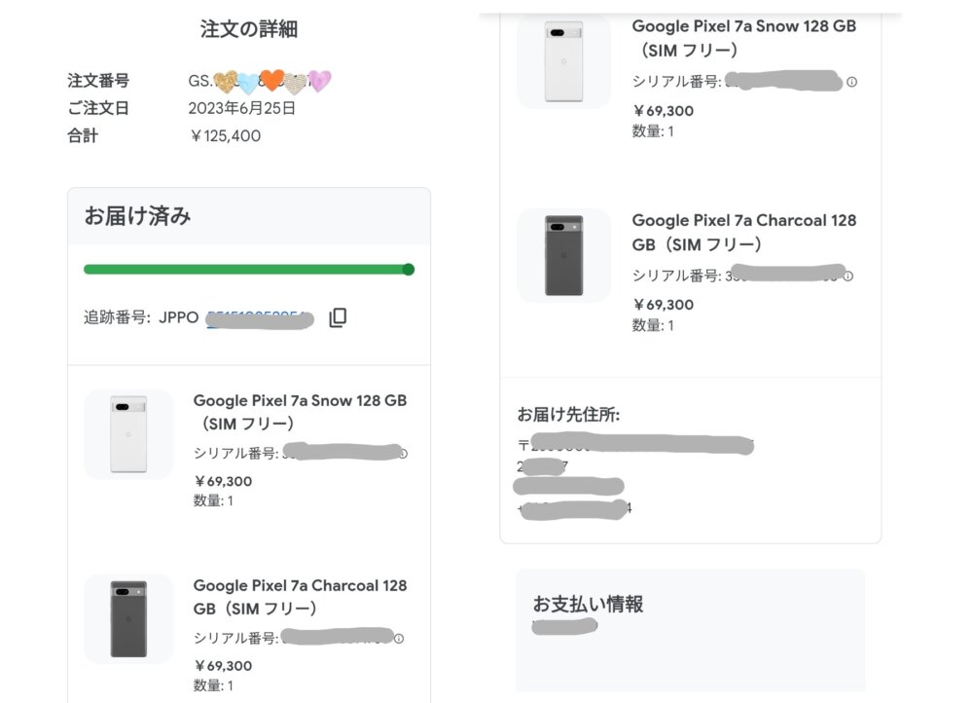Click the end dot of green delivery progress bar
Screen dimensions: 973x703
pos(409,269)
